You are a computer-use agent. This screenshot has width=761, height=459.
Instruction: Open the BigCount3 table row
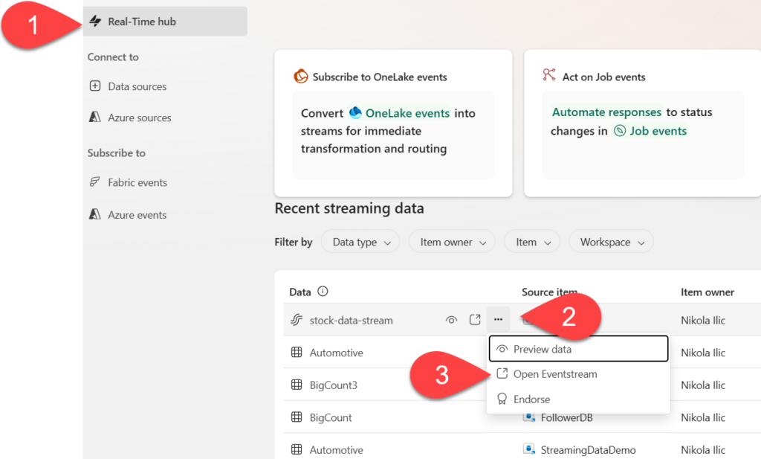[x=334, y=385]
